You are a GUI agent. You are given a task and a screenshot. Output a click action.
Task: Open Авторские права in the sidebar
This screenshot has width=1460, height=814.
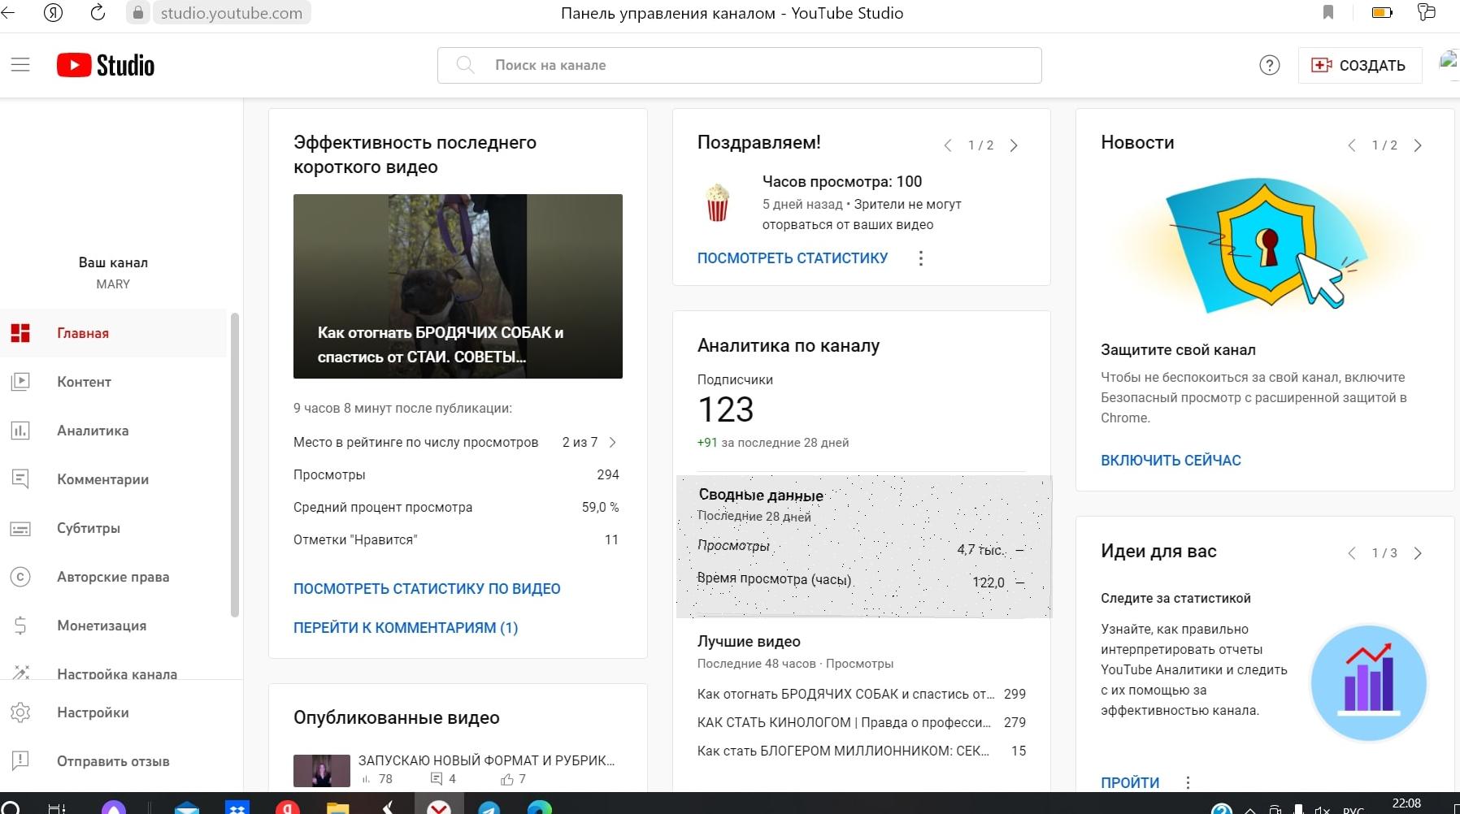[113, 577]
